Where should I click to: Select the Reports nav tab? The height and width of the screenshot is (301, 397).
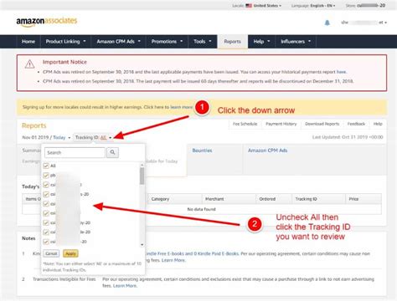[232, 42]
